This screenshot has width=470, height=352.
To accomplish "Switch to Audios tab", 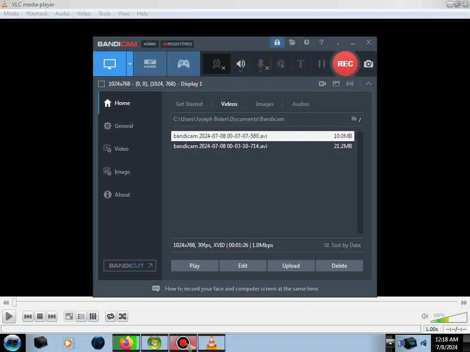I will (x=301, y=104).
